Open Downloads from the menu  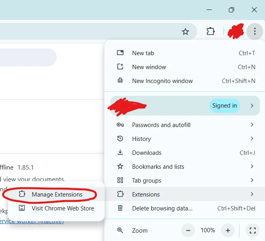point(184,152)
